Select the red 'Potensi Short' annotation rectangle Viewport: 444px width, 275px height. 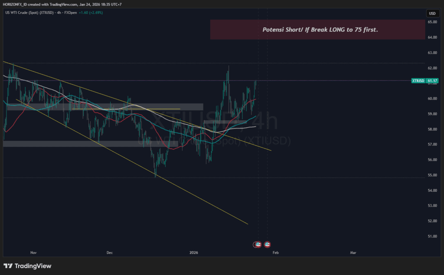(317, 29)
